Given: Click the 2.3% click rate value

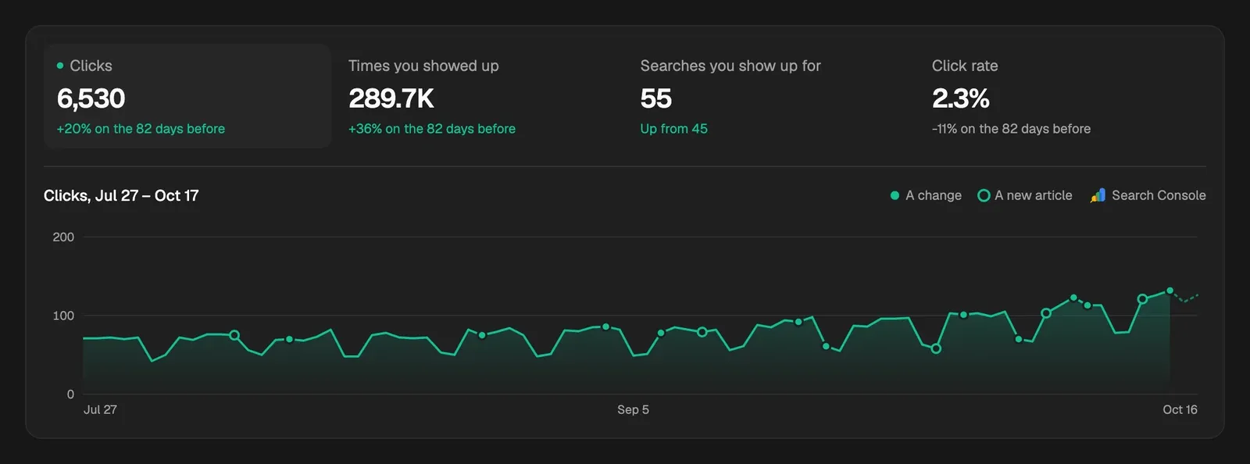Looking at the screenshot, I should pos(960,98).
